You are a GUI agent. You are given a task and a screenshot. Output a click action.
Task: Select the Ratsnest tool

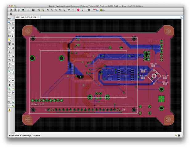point(10,102)
